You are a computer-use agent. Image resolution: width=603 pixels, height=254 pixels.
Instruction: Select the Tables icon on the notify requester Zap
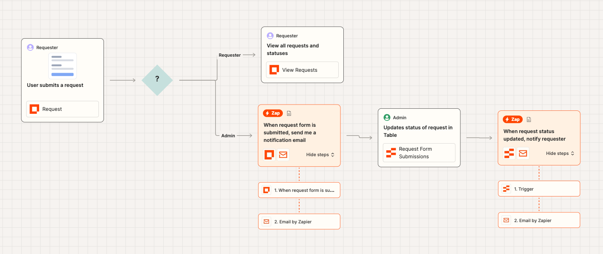tap(509, 153)
